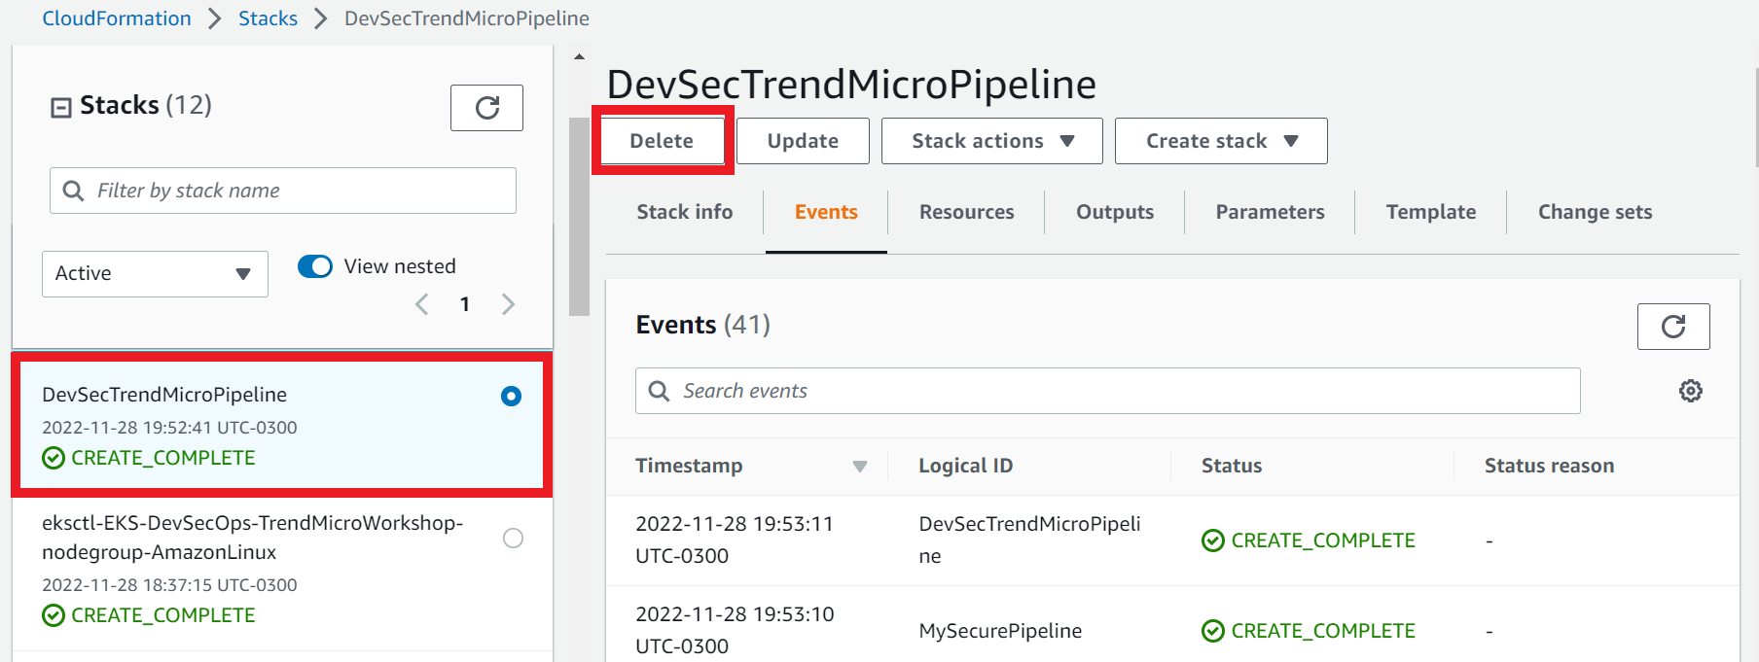The width and height of the screenshot is (1759, 662).
Task: Collapse the Stacks side panel
Action: 61,107
